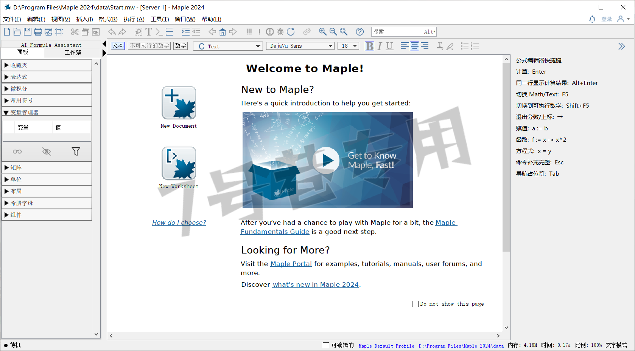The height and width of the screenshot is (351, 635).
Task: Expand the Matrix palette
Action: point(47,167)
